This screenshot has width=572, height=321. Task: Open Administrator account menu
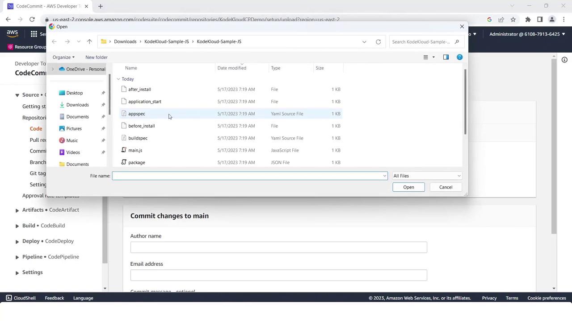[527, 34]
